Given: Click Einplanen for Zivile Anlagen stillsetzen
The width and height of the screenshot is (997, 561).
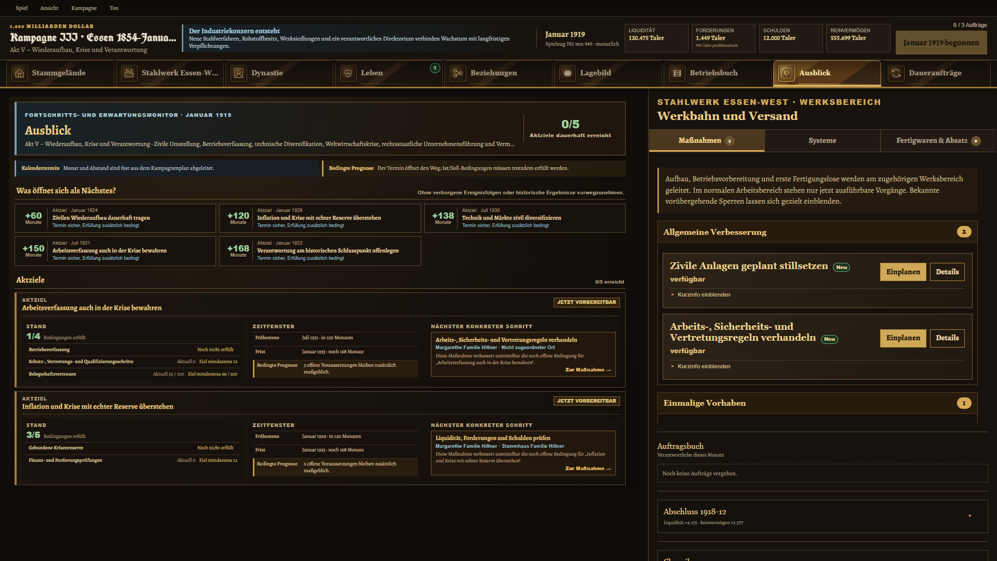Looking at the screenshot, I should 903,272.
